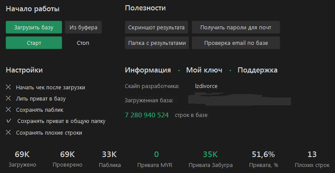Open the Мой ключ tab
Viewport: 335px width, 173px height.
204,70
